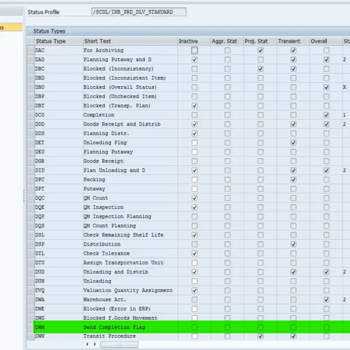Click 'Blocked (Error in ERP)' text
This screenshot has width=350, height=350.
click(117, 309)
